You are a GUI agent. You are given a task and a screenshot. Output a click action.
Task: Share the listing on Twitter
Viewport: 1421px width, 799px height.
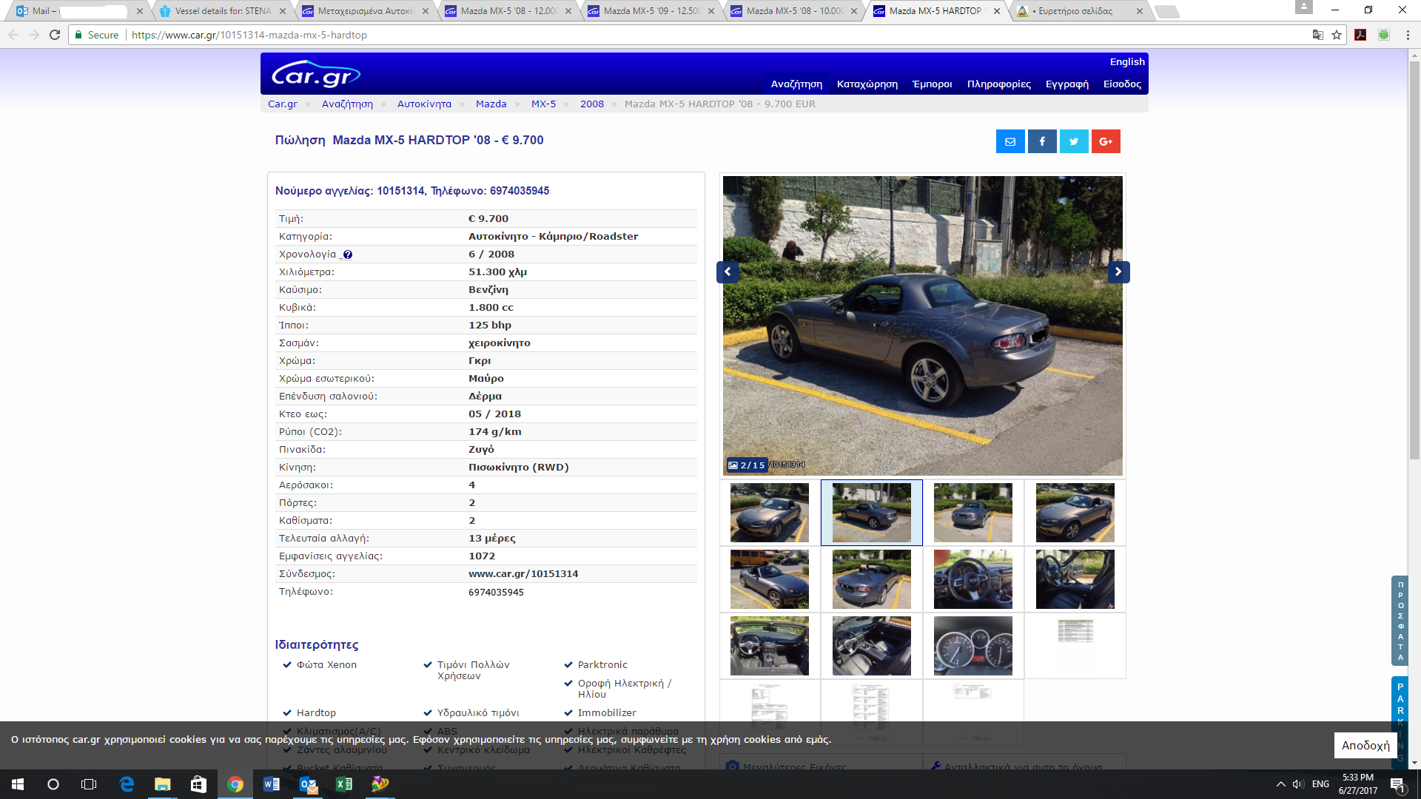[x=1074, y=141]
